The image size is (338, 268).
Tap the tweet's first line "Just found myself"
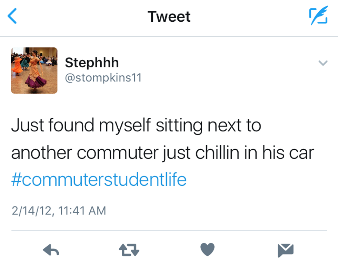click(81, 126)
